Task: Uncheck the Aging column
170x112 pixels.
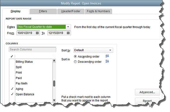Action: pos(12,89)
